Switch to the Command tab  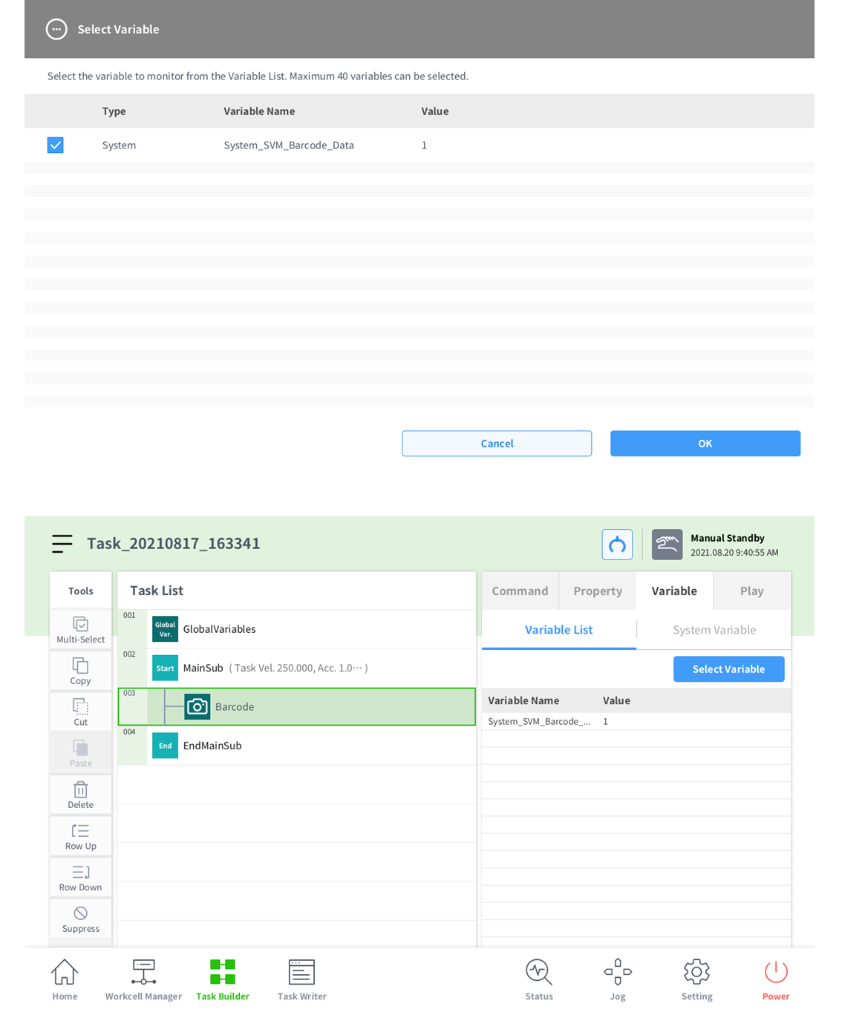pyautogui.click(x=520, y=591)
